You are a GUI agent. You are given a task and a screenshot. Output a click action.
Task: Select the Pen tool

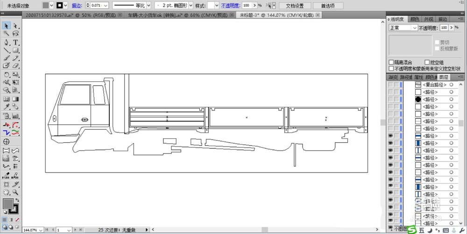tap(7, 42)
